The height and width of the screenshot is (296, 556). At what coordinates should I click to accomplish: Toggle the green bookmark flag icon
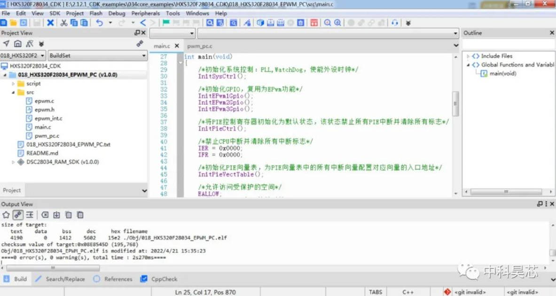pos(166,23)
